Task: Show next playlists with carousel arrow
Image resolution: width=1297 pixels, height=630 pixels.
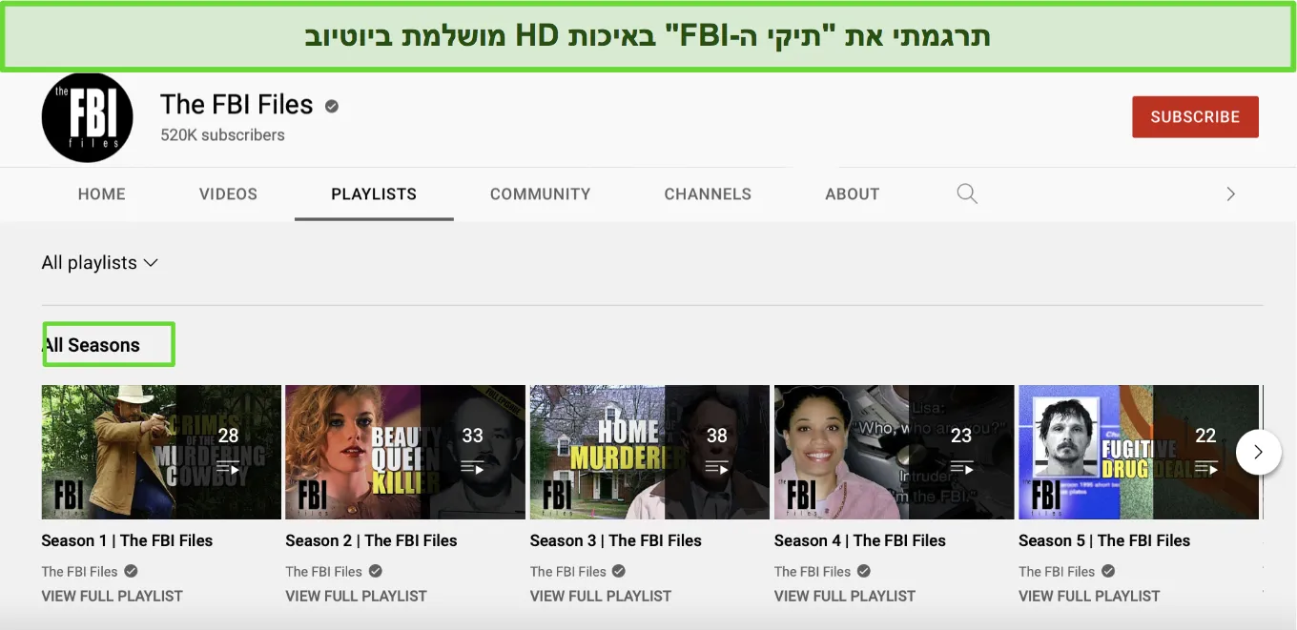Action: [1258, 452]
